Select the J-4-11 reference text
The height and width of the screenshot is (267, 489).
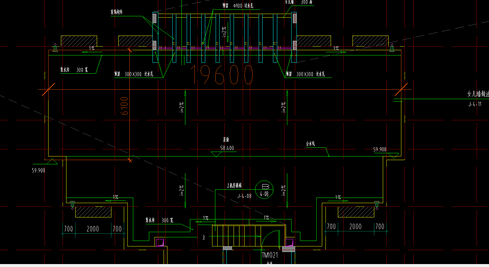click(475, 104)
